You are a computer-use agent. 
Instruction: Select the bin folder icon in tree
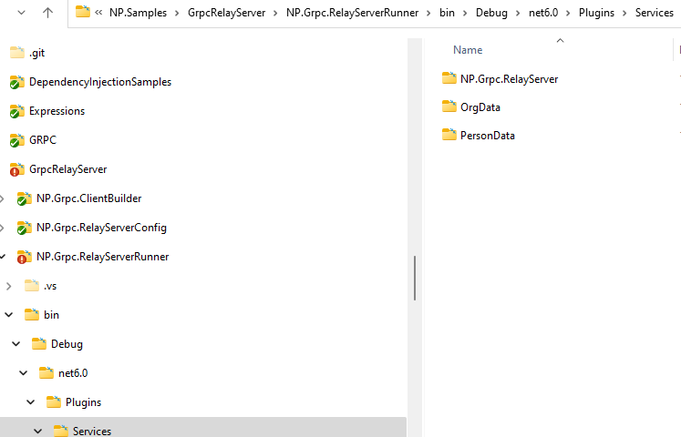tap(32, 315)
